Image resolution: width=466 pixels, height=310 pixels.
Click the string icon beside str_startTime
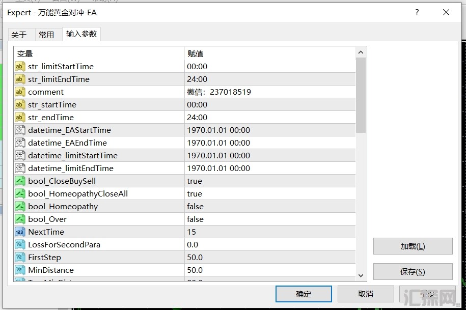(20, 105)
